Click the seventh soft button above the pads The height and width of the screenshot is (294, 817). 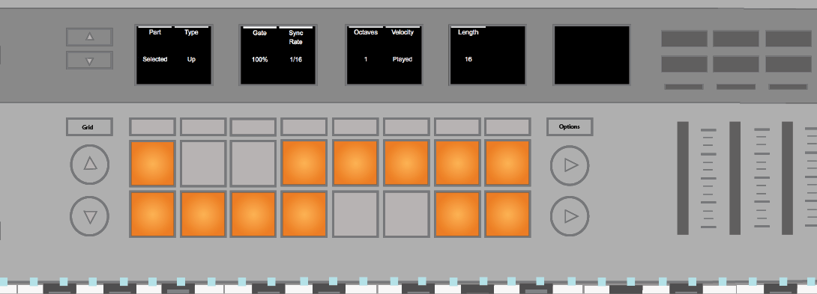pyautogui.click(x=457, y=127)
